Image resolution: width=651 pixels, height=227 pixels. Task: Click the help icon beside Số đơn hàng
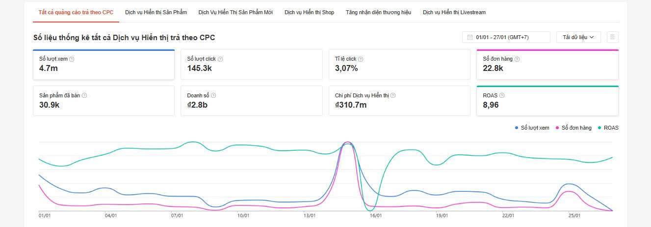[x=517, y=59]
